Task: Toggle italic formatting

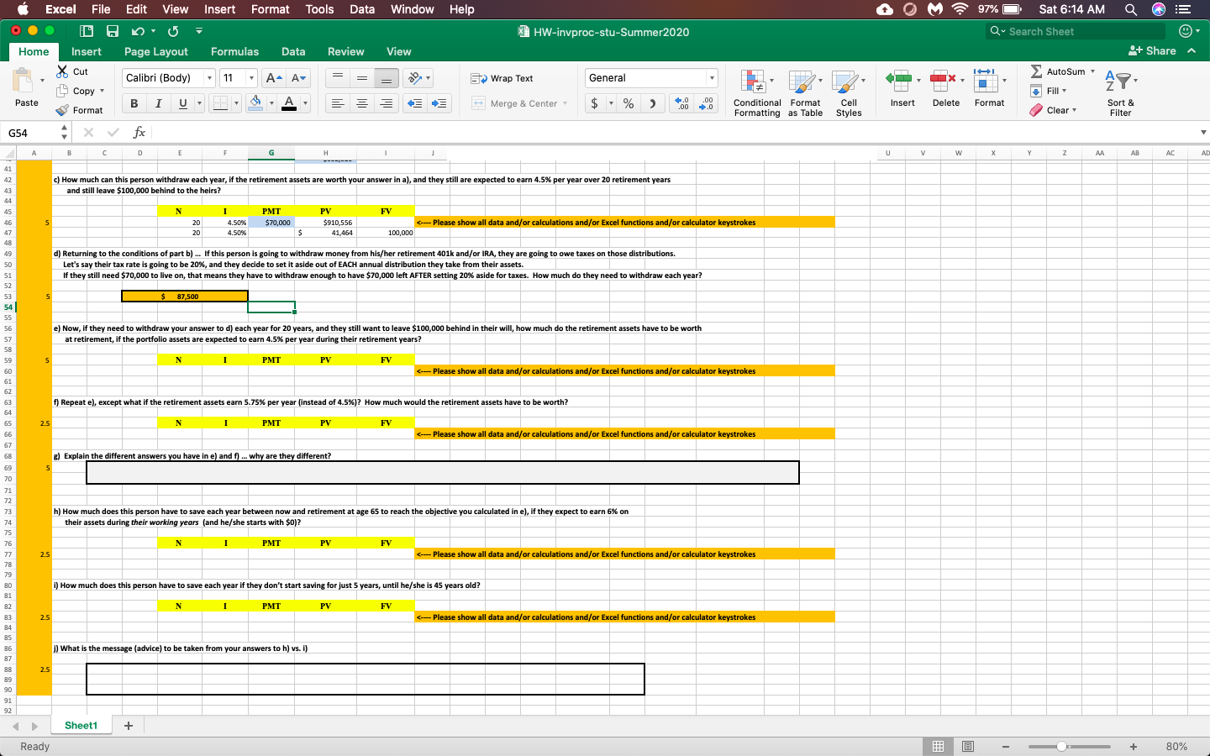Action: 156,103
